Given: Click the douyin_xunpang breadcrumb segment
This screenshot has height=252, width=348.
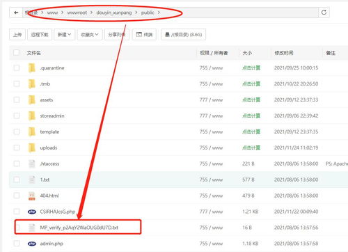Looking at the screenshot, I should tap(114, 13).
